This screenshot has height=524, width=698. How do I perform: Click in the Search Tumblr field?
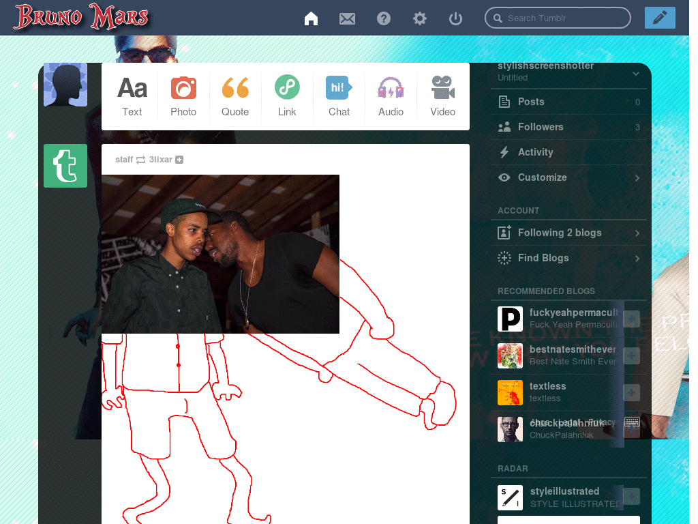pos(558,18)
